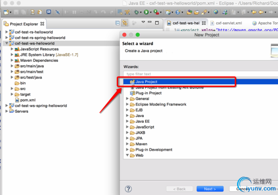
Task: Click the Open Web Browser globe icon
Action: 216,12
